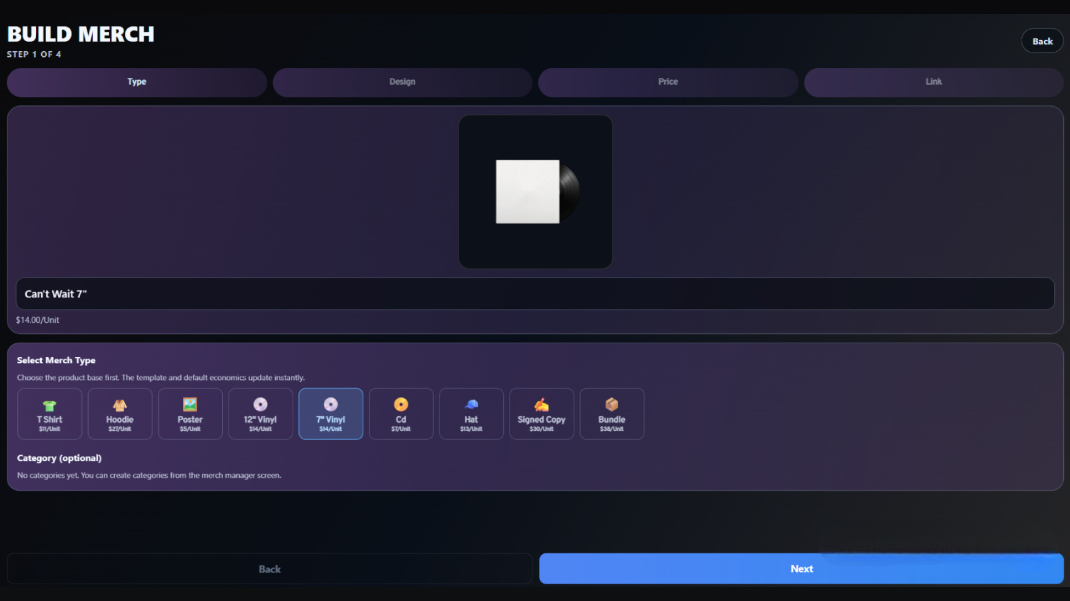Select the 7" Vinyl option
This screenshot has width=1070, height=601.
(x=330, y=414)
